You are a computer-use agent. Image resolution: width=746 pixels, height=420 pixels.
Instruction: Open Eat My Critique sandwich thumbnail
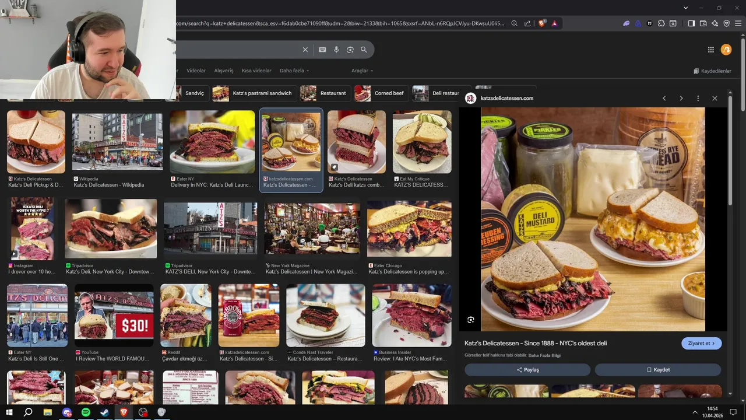coord(422,142)
